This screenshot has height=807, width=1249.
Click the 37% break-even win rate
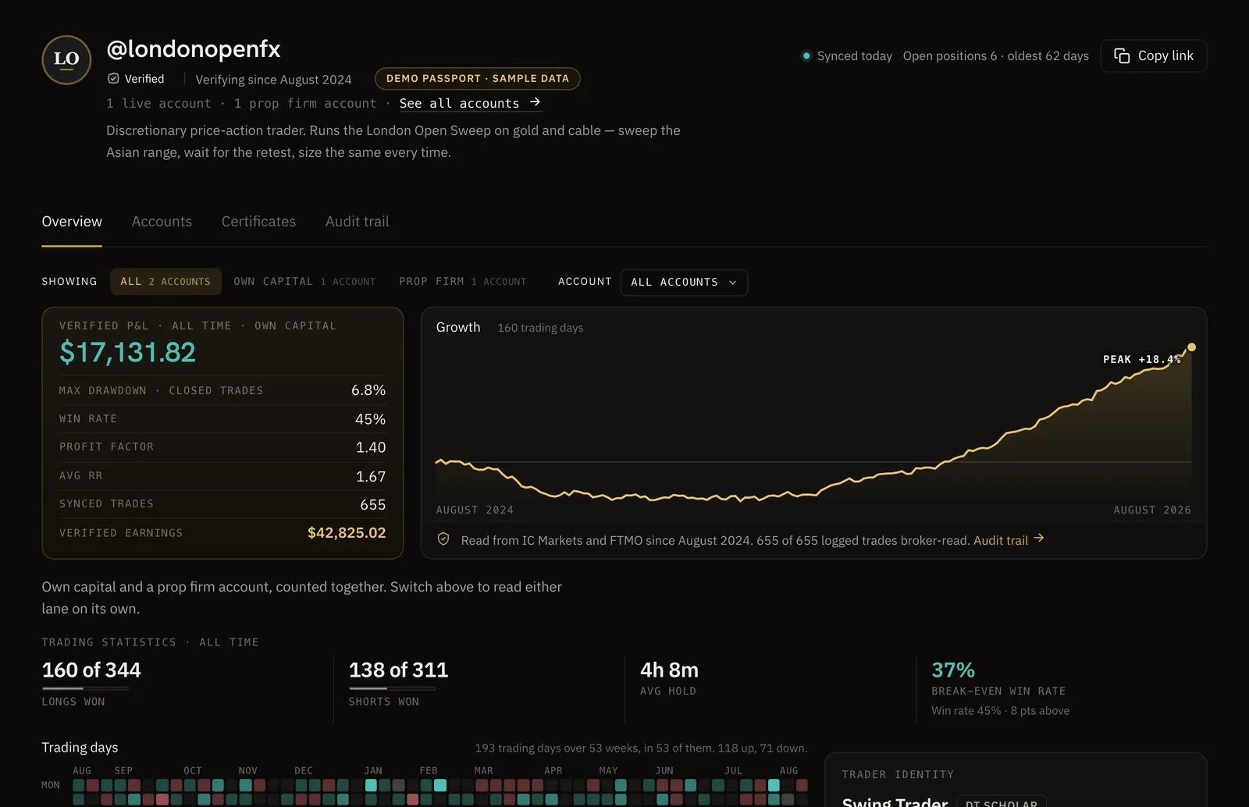click(x=953, y=670)
